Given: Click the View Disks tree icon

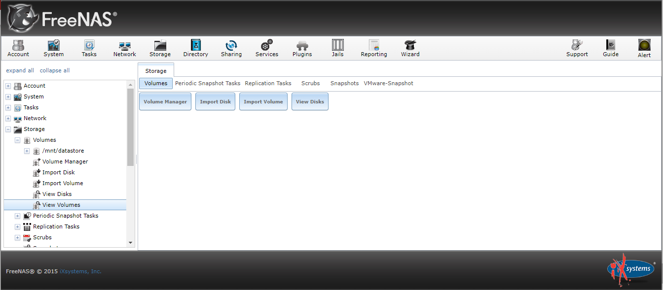Looking at the screenshot, I should point(37,194).
